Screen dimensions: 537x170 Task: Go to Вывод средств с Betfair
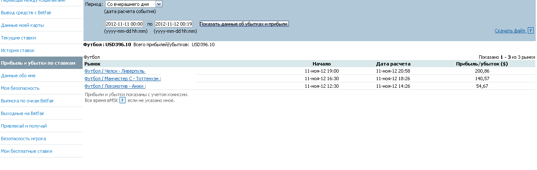pyautogui.click(x=26, y=13)
